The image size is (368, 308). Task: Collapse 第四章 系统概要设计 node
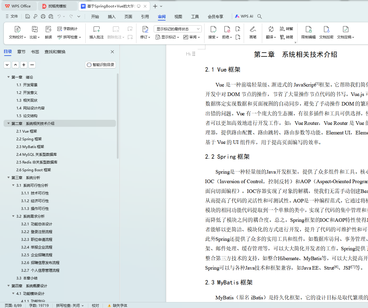(x=8, y=286)
